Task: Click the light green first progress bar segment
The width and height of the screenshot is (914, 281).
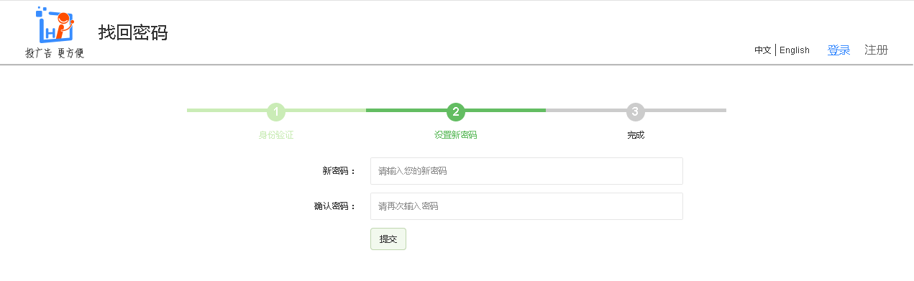Action: pyautogui.click(x=227, y=111)
